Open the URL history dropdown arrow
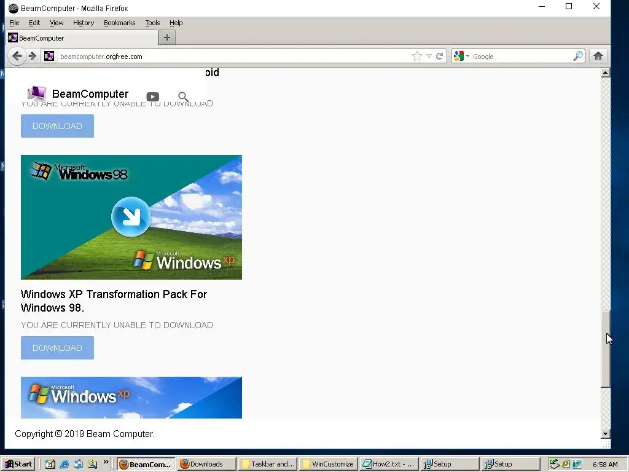 pos(429,56)
